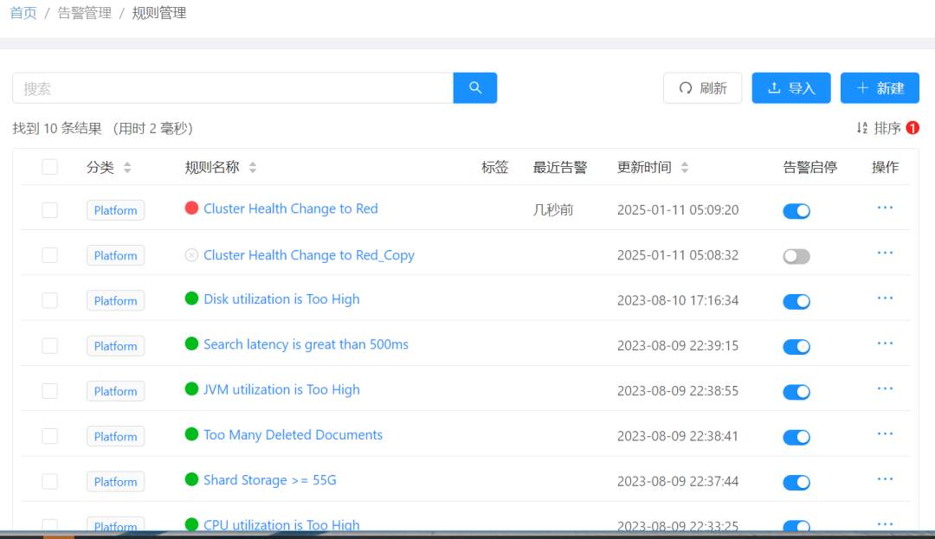Click the 新建 create button

coord(880,88)
